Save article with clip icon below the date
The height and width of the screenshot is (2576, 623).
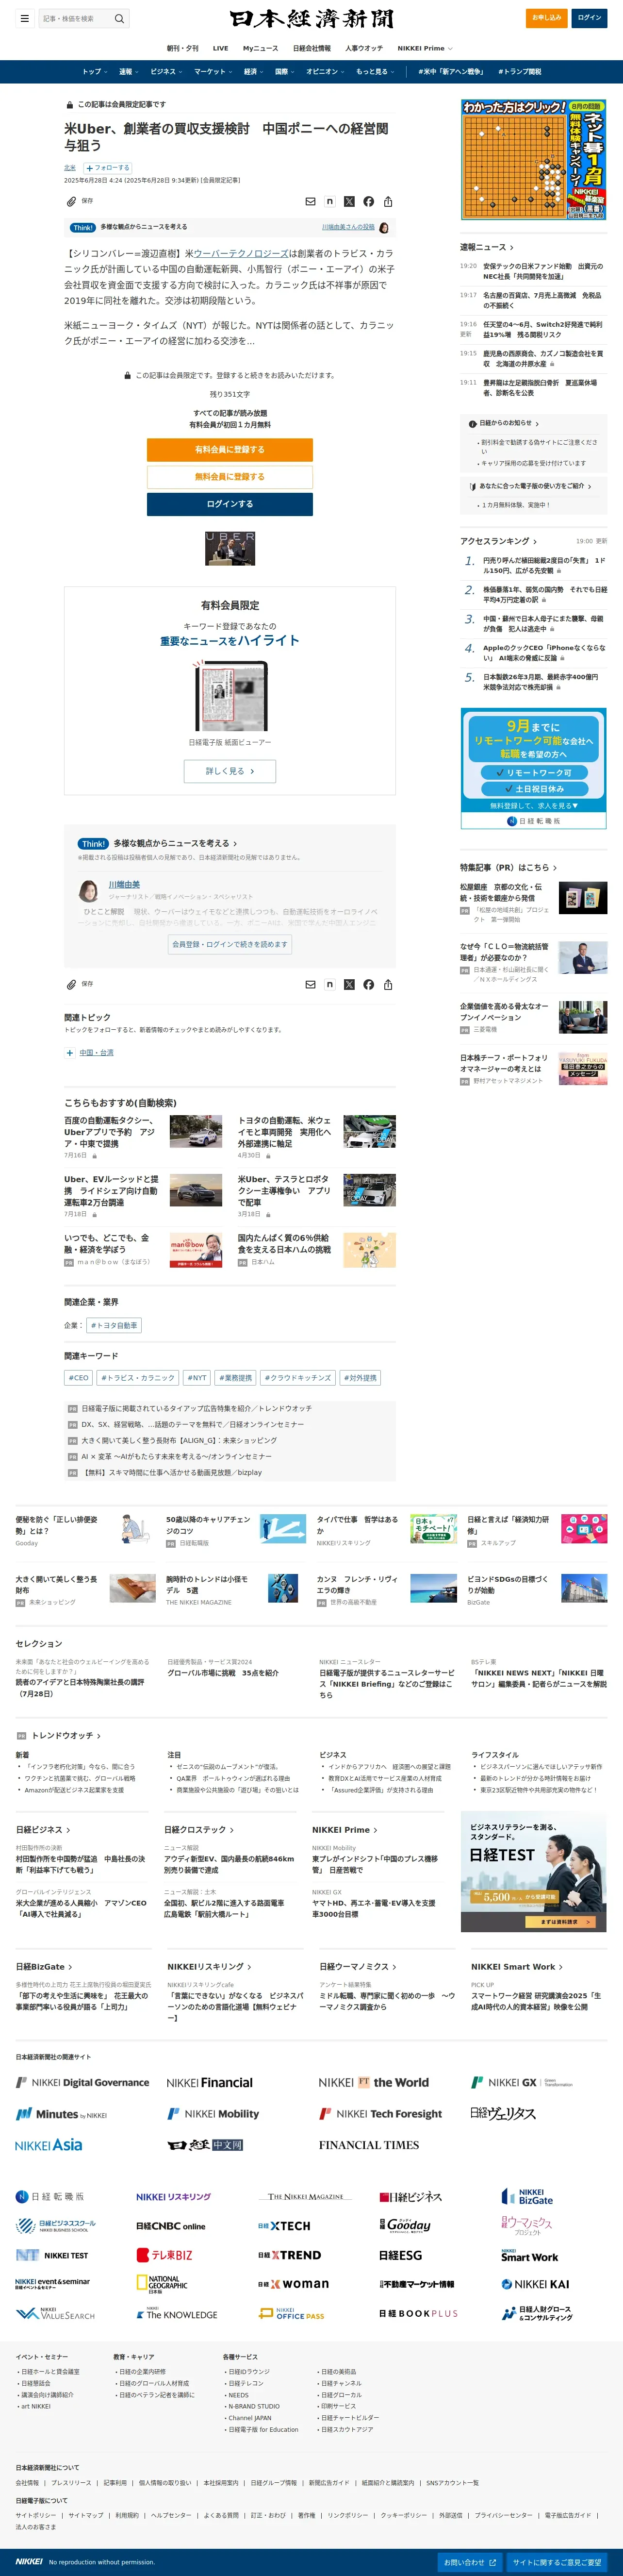coord(72,201)
